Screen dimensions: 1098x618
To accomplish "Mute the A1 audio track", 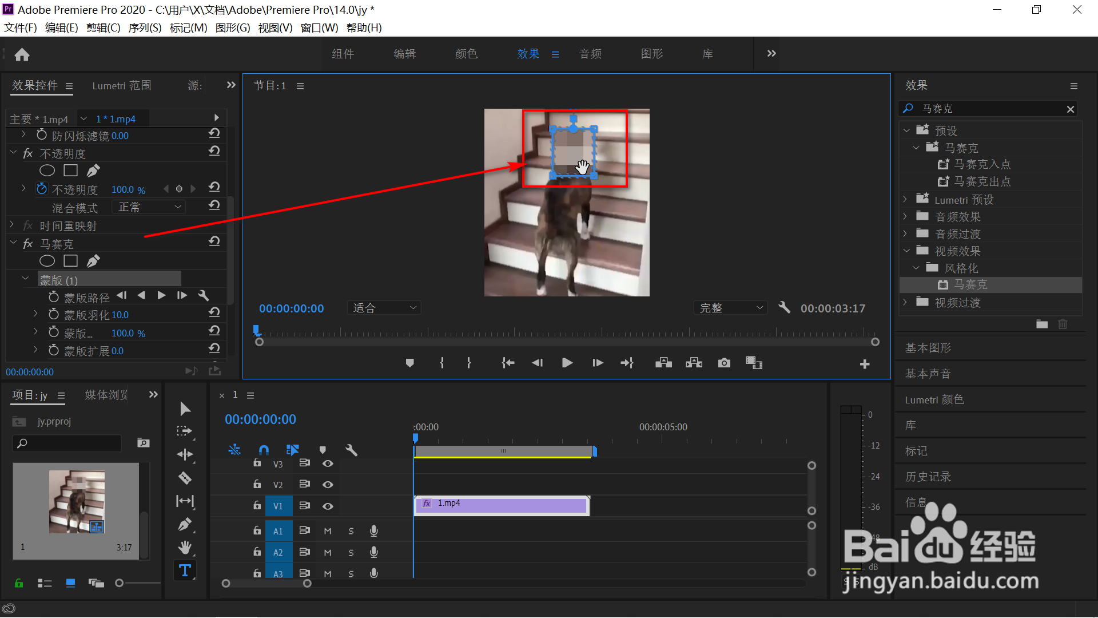I will pos(328,531).
